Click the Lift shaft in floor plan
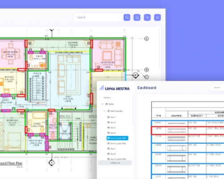The height and width of the screenshot is (179, 224). pos(65,131)
